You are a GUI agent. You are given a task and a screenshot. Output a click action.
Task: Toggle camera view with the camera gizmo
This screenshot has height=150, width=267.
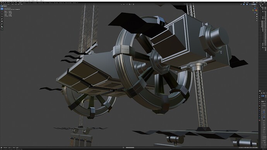pos(257,19)
